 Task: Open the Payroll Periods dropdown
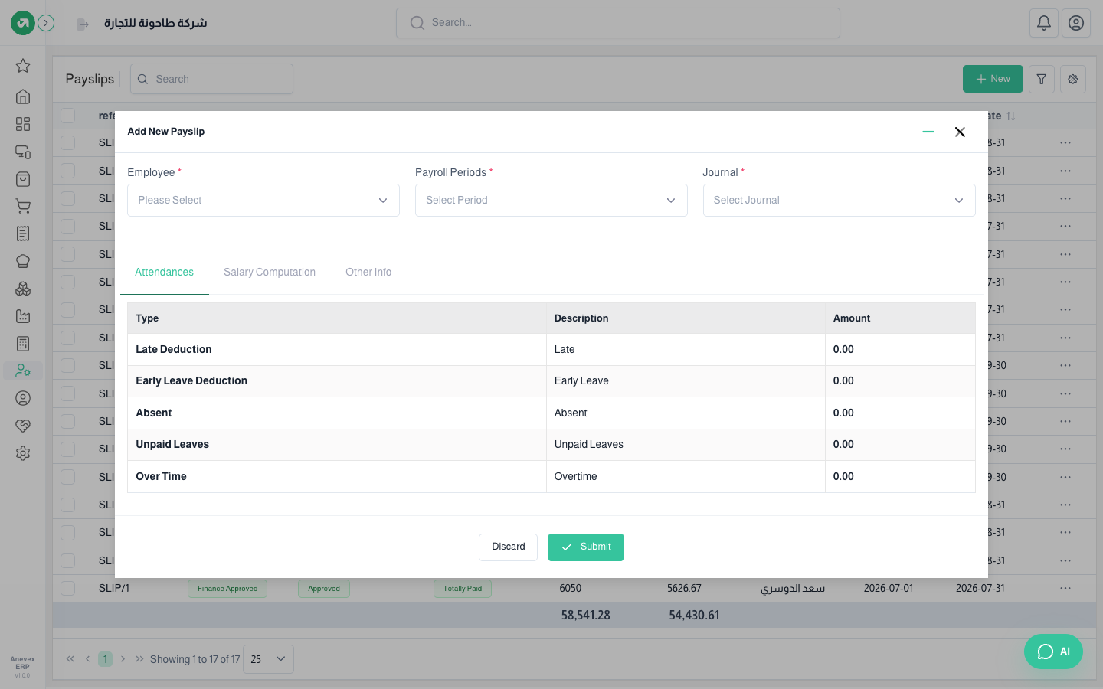click(551, 200)
